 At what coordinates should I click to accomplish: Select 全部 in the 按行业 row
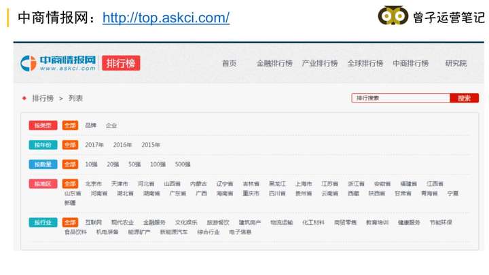(70, 222)
